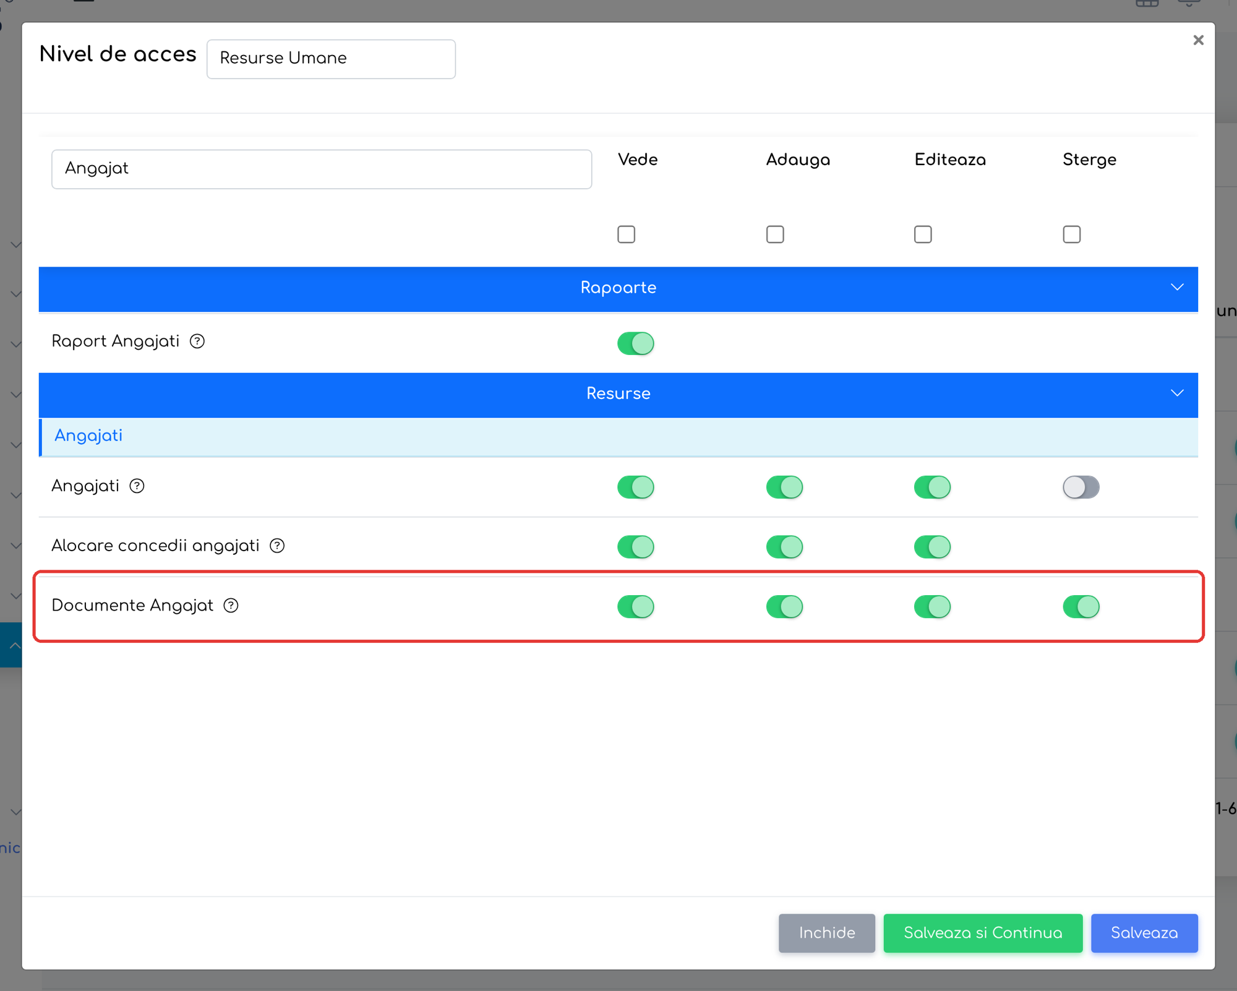Collapse the Rapoarte section chevron
Image resolution: width=1237 pixels, height=991 pixels.
(x=1177, y=288)
